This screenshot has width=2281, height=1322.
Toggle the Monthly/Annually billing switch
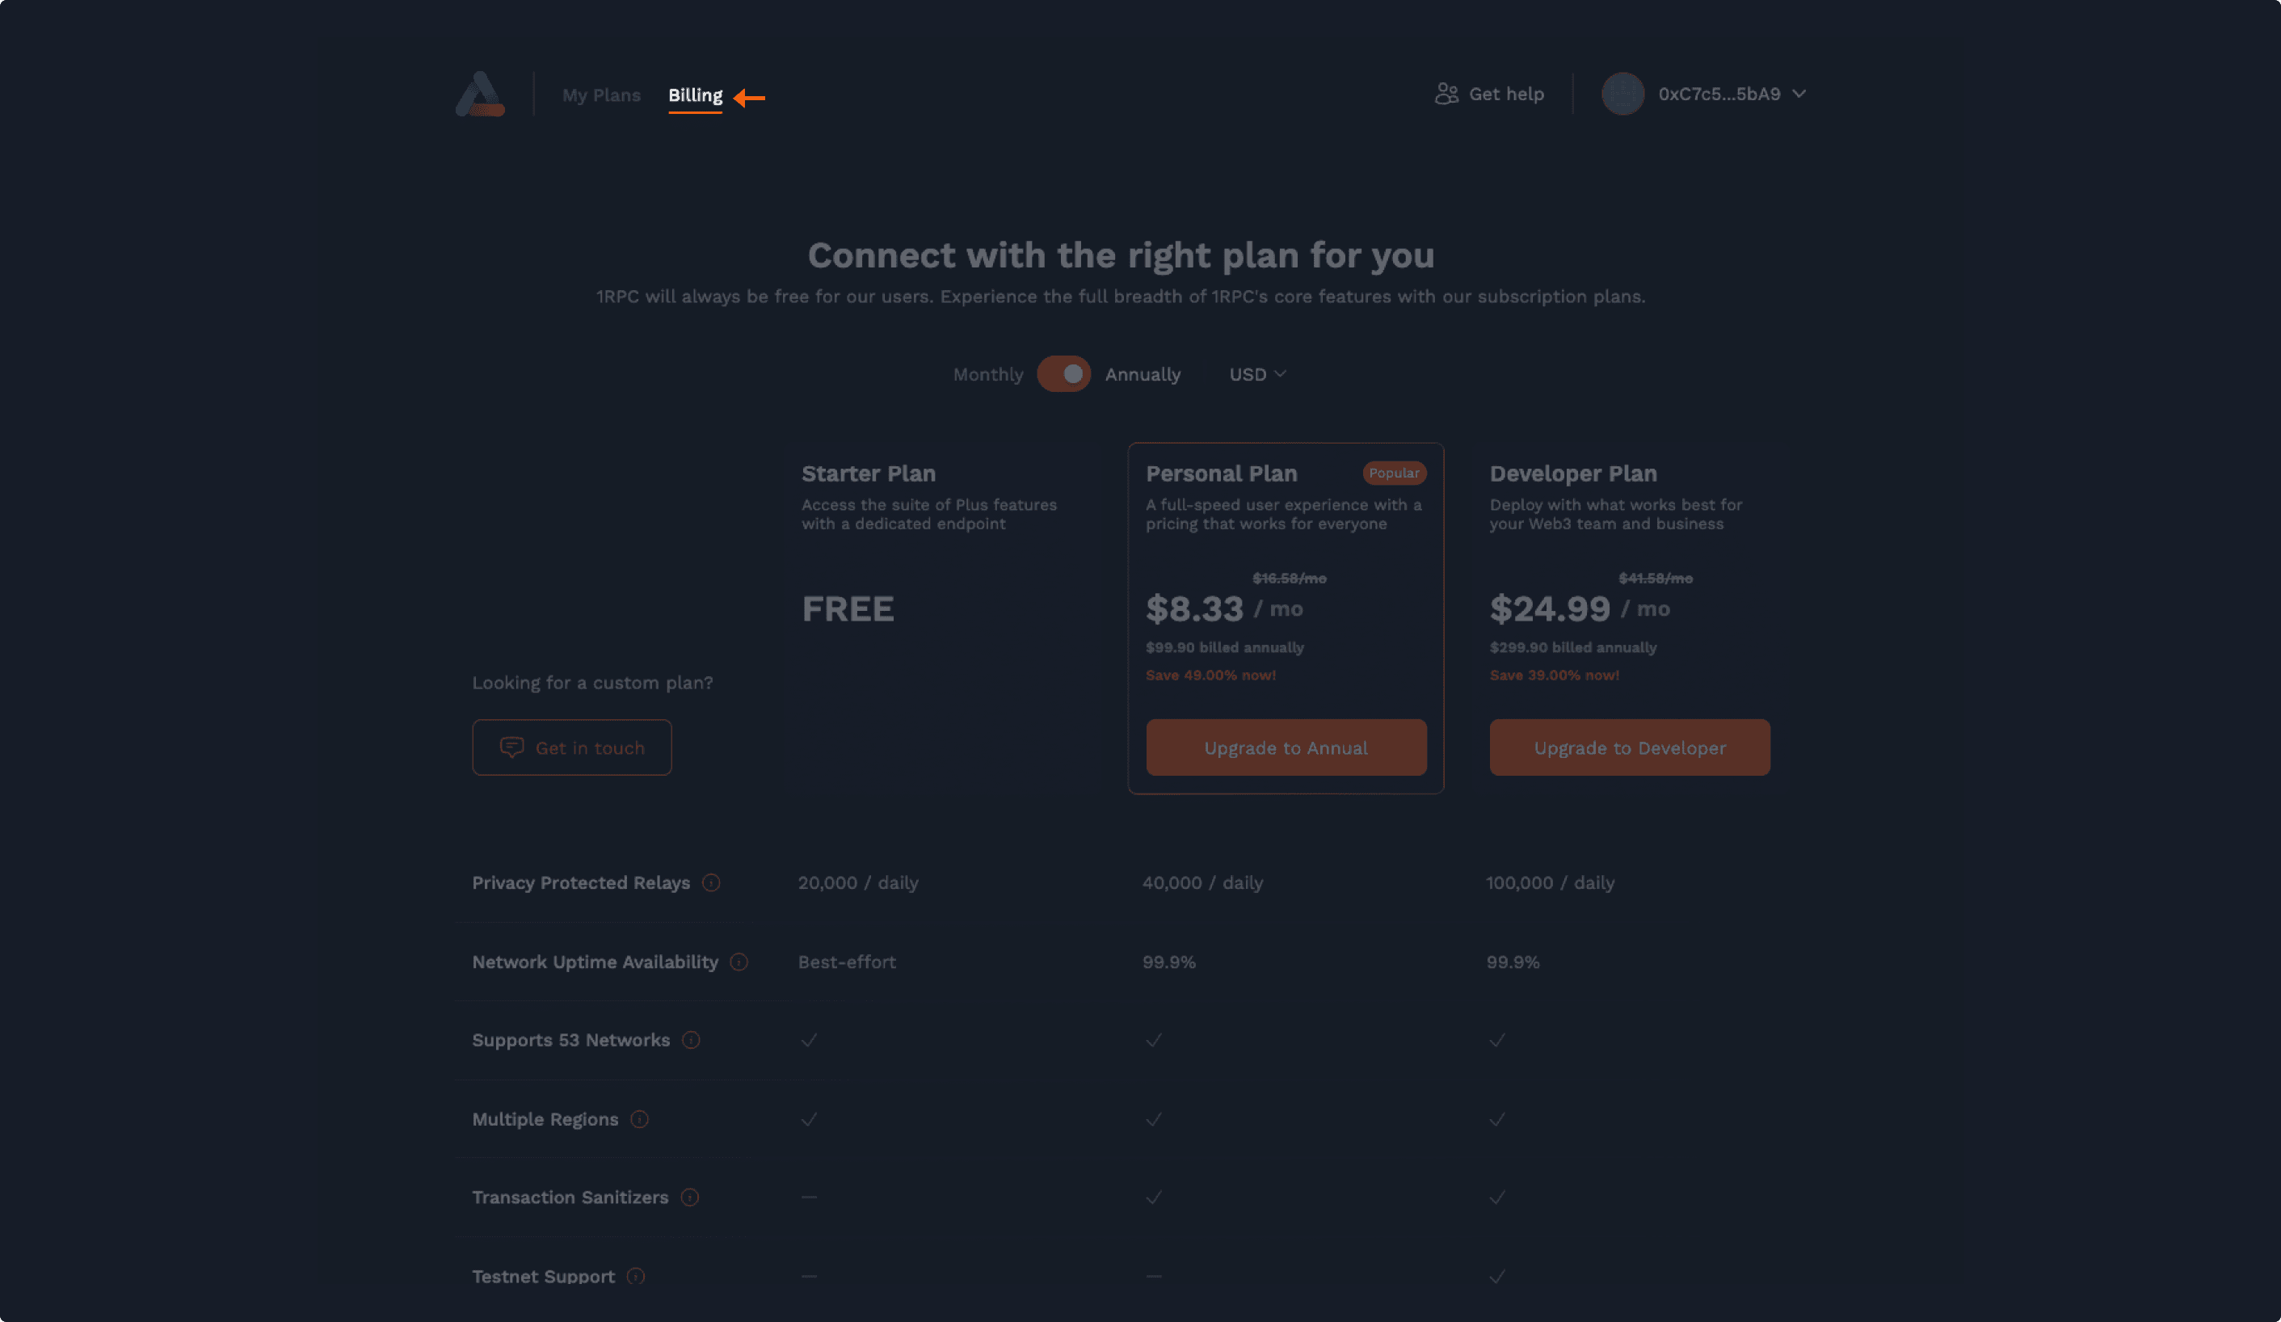pos(1063,374)
